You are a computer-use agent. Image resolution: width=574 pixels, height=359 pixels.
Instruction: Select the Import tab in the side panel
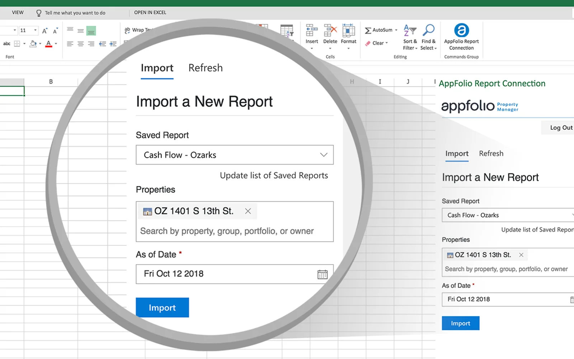point(457,154)
